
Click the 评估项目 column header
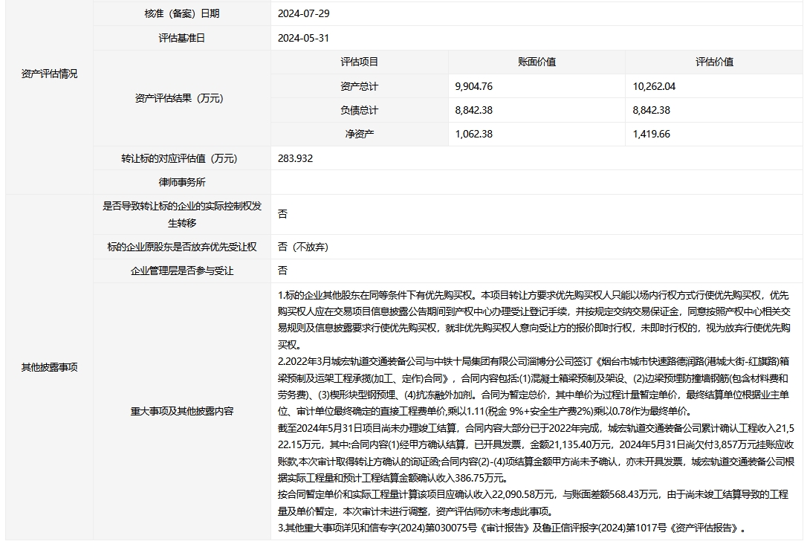[359, 62]
